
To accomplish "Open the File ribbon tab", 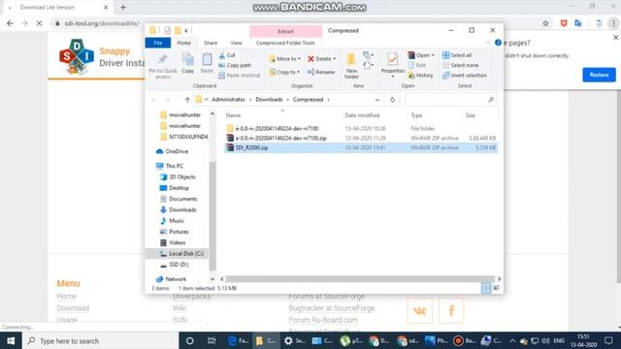I will [158, 43].
